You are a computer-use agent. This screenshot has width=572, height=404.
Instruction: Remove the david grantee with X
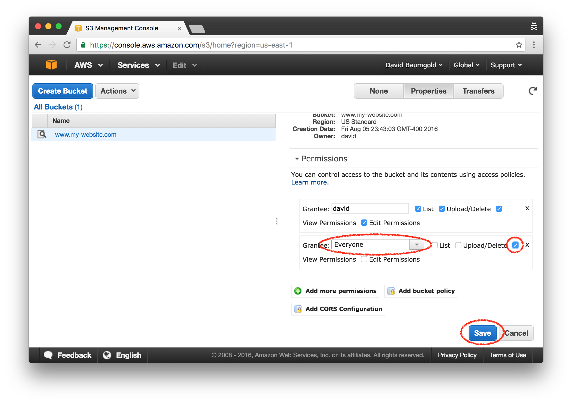(x=527, y=208)
